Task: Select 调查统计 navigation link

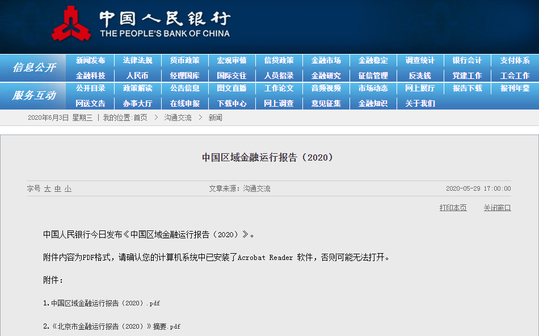Action: tap(420, 61)
